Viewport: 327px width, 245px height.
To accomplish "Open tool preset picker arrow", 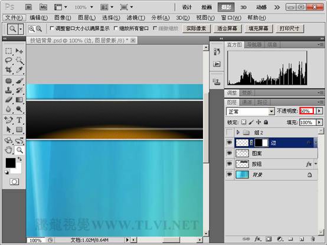I will click(x=21, y=29).
